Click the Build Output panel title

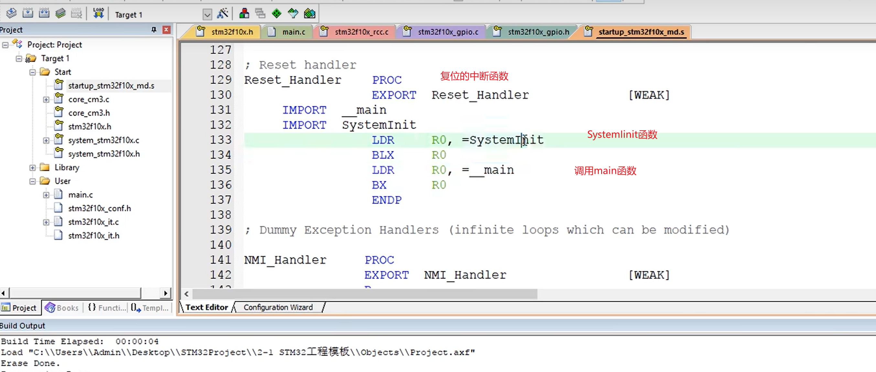(x=22, y=326)
